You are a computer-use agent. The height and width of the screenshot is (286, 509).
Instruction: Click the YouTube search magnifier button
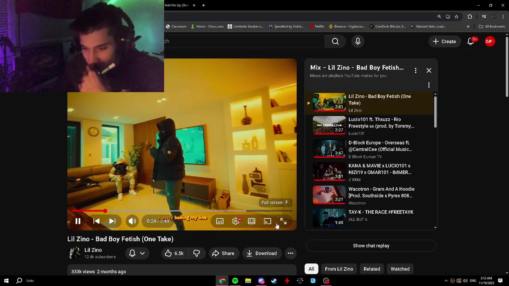(x=335, y=41)
